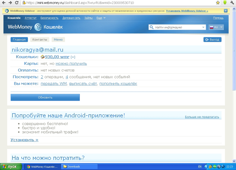Switch to the Контакты tab

(x=39, y=39)
